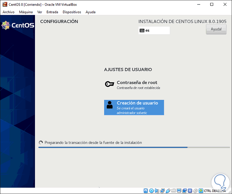The height and width of the screenshot is (194, 232).
Task: Click the USB devices status icon
Action: coord(168,191)
